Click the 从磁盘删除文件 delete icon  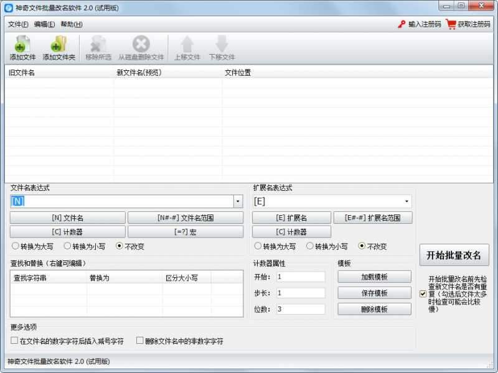(141, 44)
